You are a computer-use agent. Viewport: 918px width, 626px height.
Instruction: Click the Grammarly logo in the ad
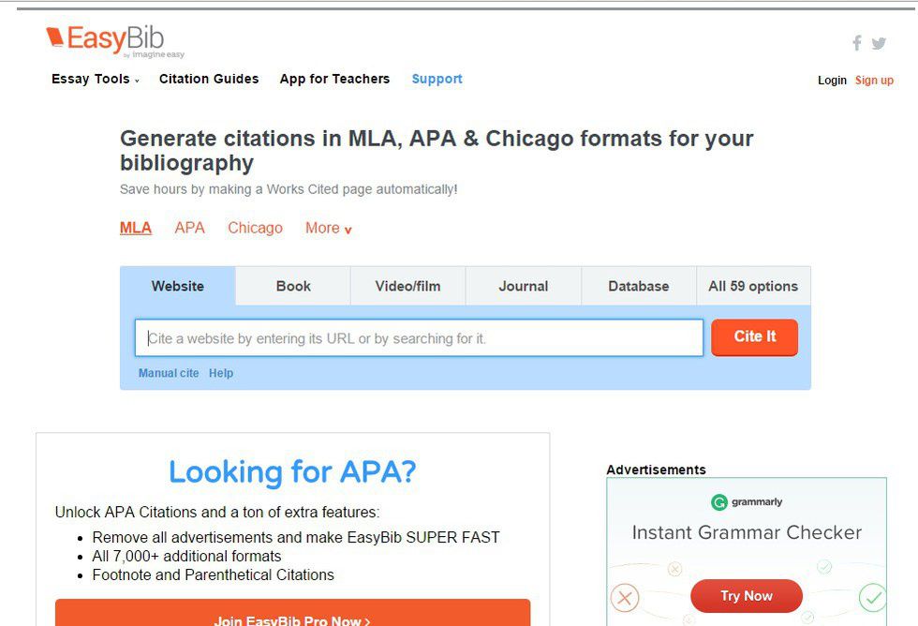(747, 502)
